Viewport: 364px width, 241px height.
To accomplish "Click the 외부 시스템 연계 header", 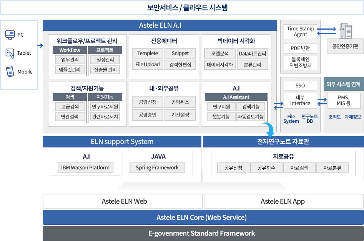I will 344,84.
